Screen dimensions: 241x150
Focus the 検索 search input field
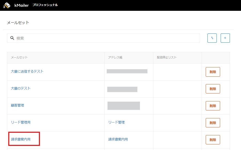[106, 38]
